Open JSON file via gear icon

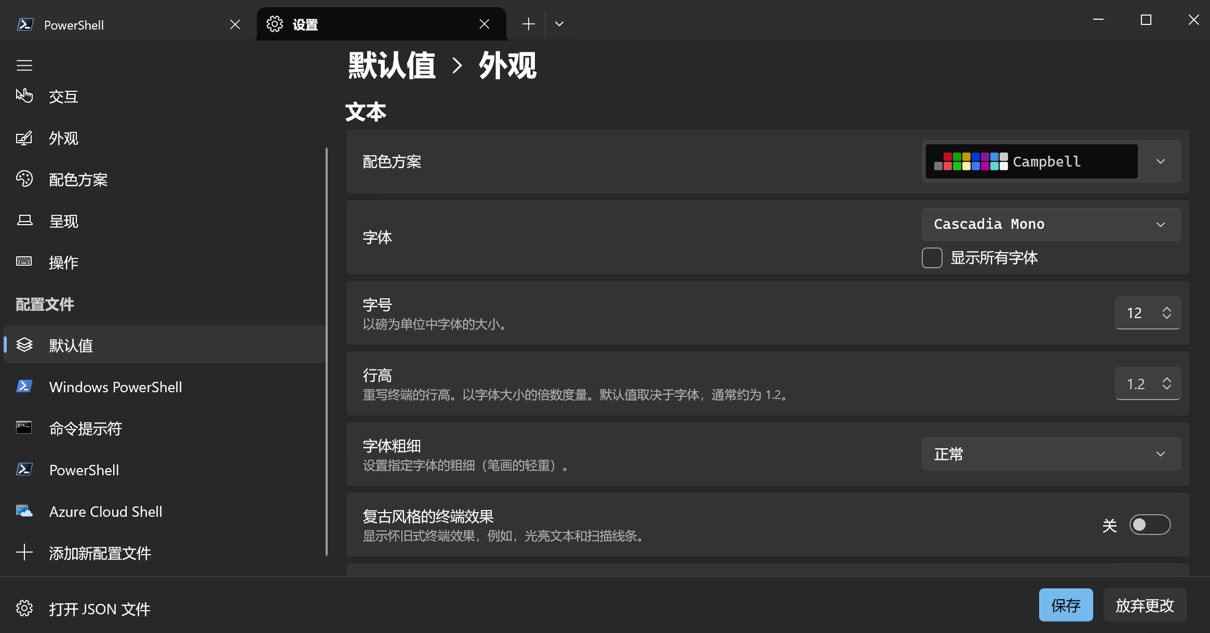[x=24, y=608]
